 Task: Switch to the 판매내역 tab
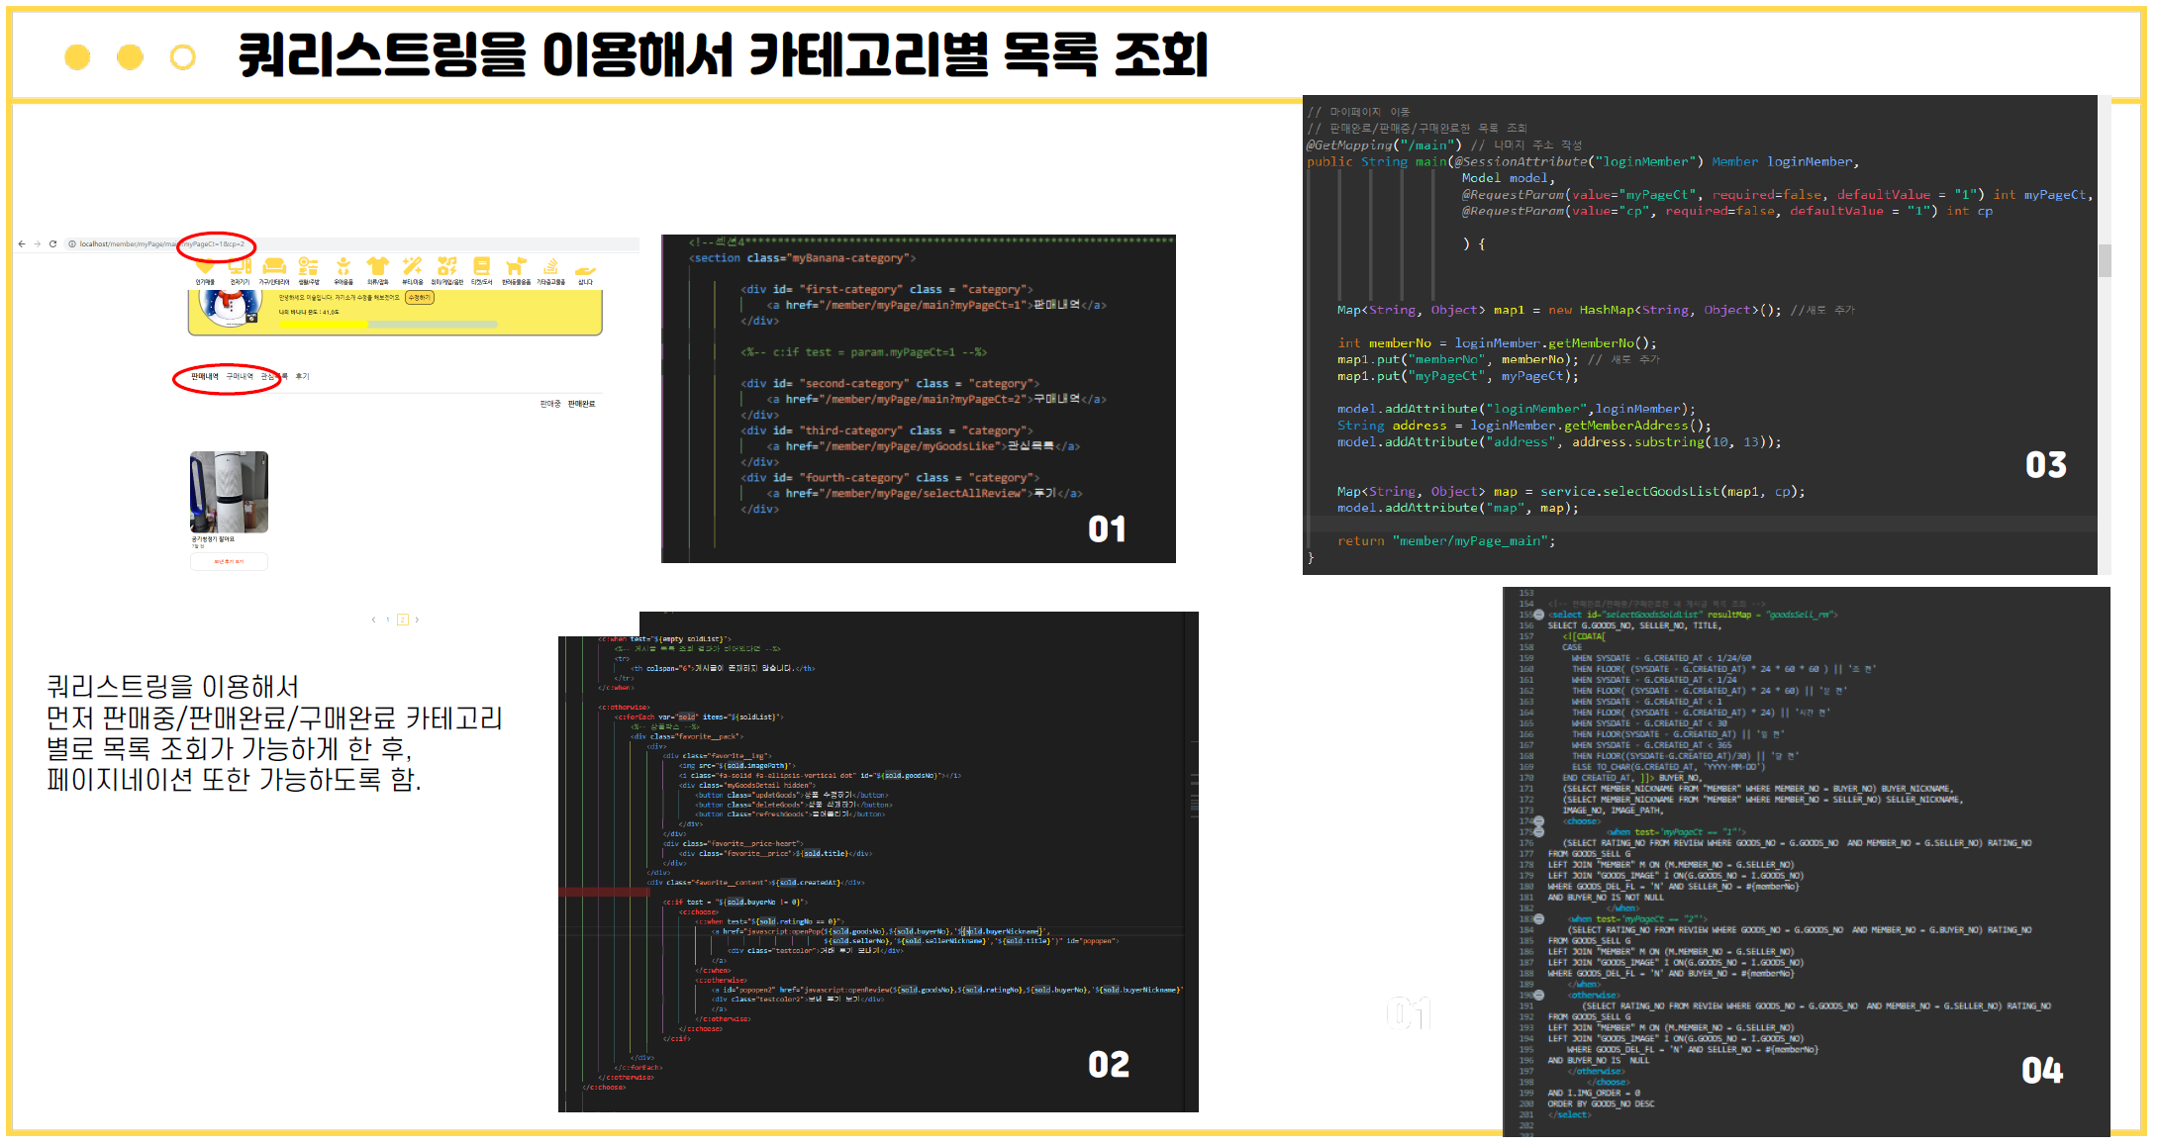coord(204,376)
